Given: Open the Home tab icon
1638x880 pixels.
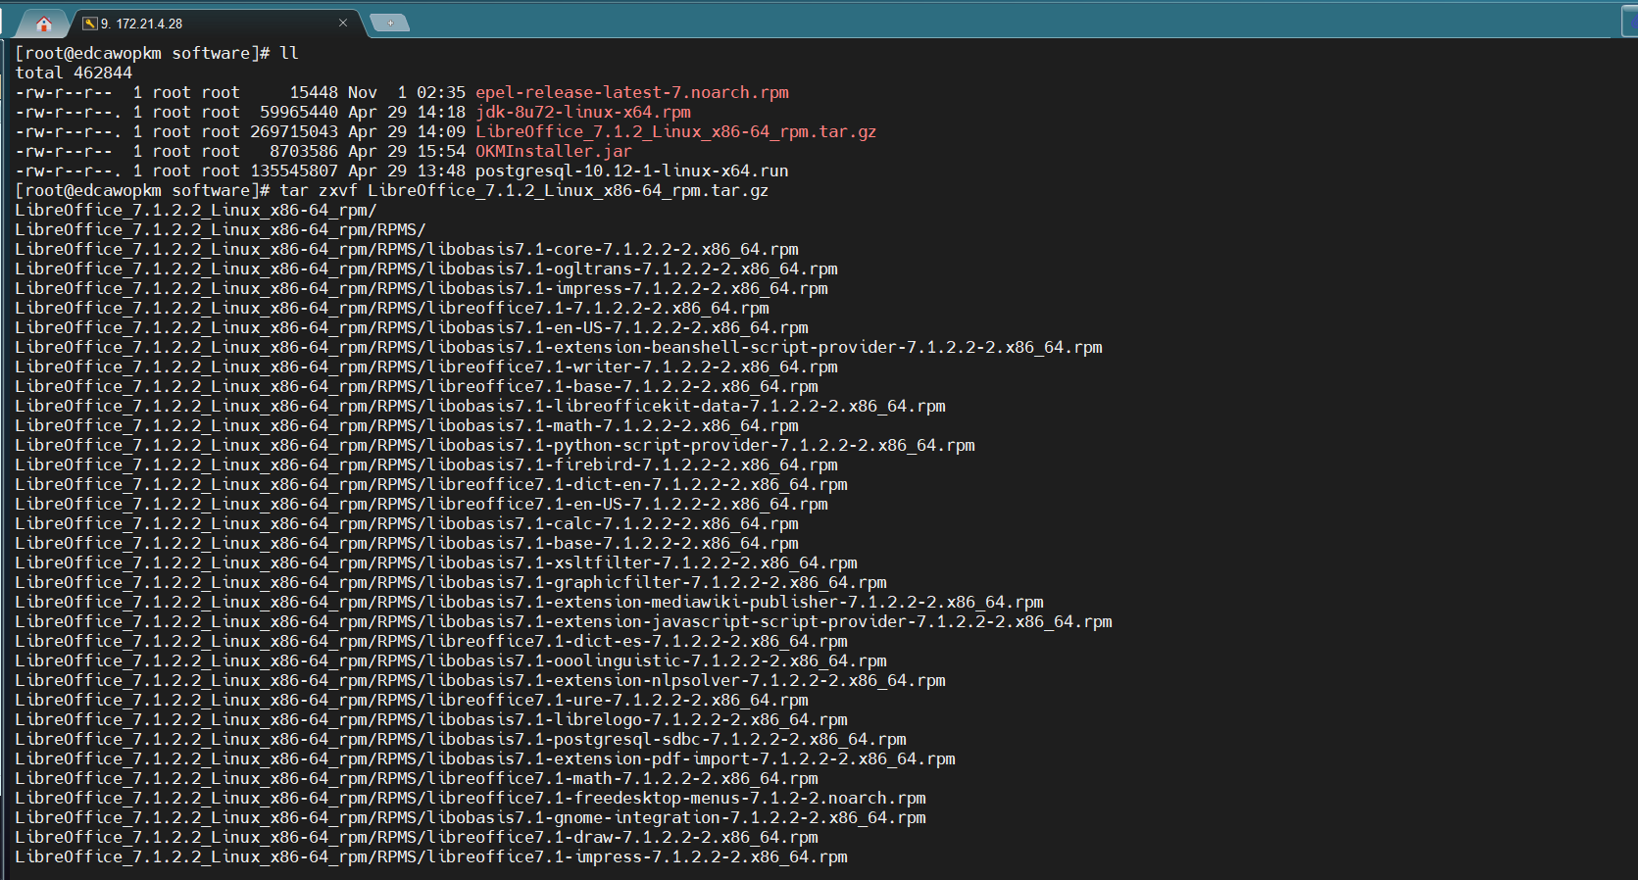Looking at the screenshot, I should tap(43, 24).
